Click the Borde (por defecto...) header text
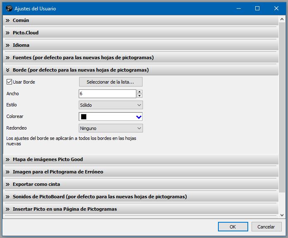The image size is (288, 238). tap(81, 70)
